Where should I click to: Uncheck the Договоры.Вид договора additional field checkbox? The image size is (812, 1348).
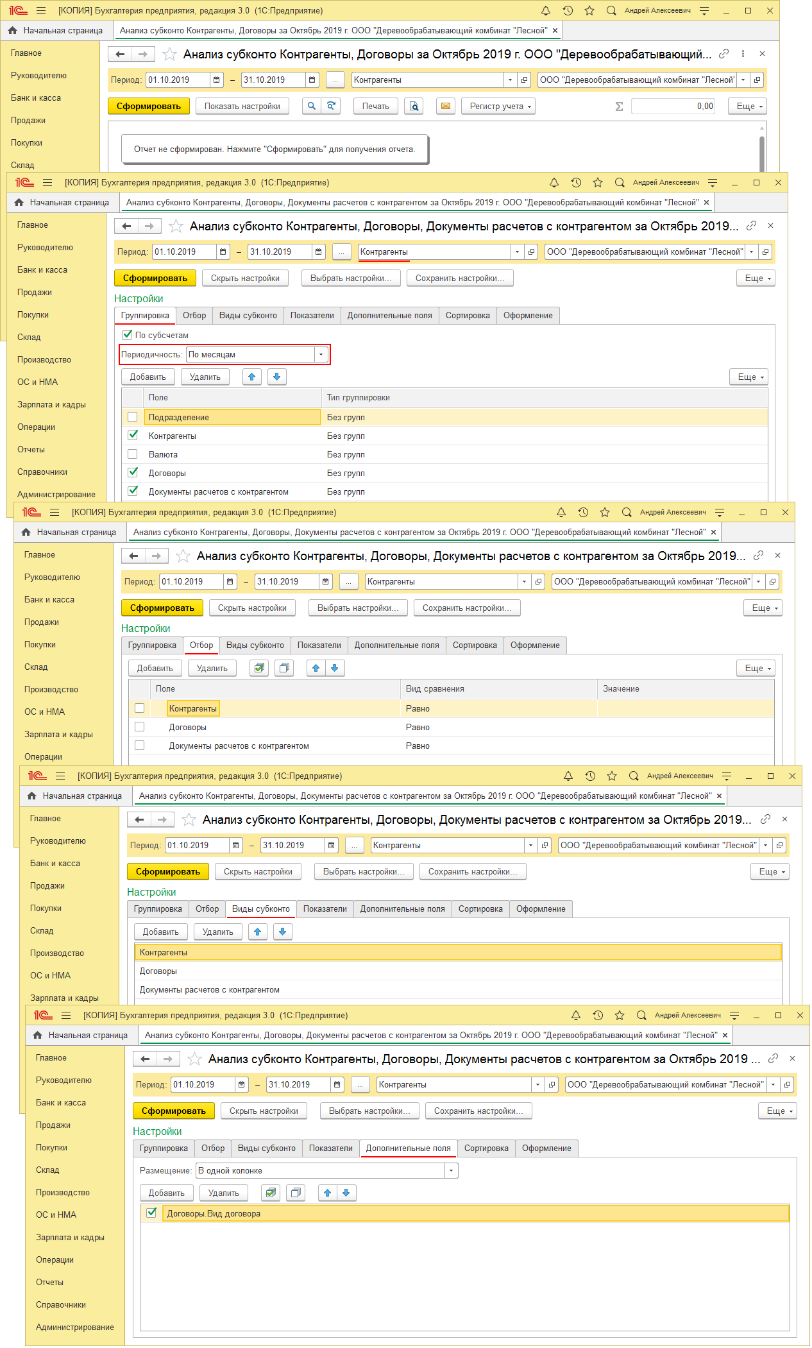pos(151,1213)
